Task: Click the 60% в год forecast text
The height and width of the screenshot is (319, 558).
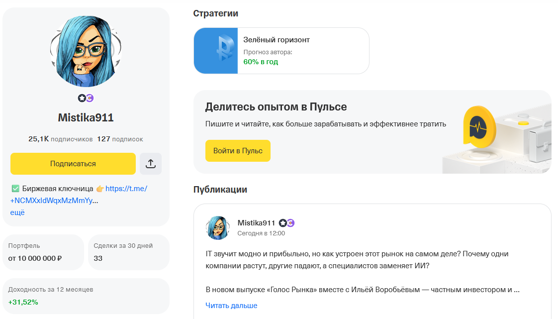Action: (x=261, y=62)
